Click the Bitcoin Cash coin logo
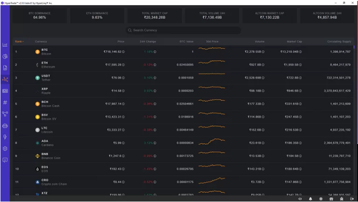 click(x=37, y=104)
